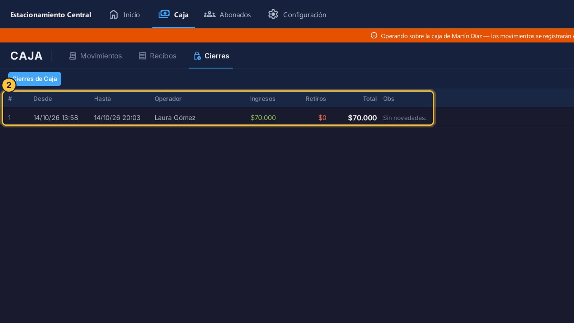The height and width of the screenshot is (323, 574).
Task: Click row number 1 cell
Action: pos(9,118)
